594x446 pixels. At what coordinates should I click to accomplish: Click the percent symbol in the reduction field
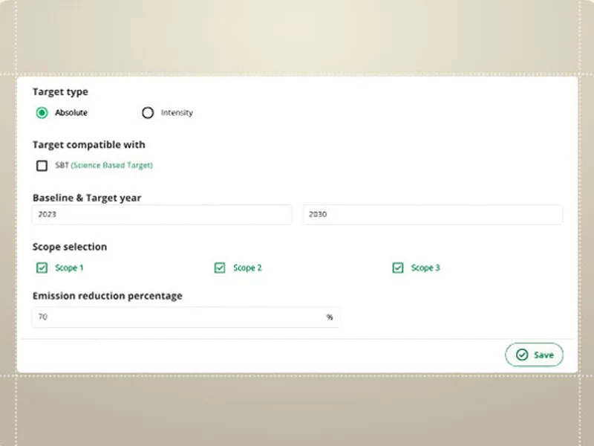(330, 317)
